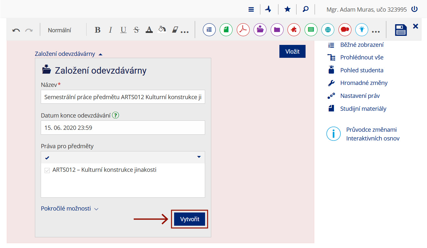Edit the Název text field
Image resolution: width=427 pixels, height=248 pixels.
coord(123,97)
